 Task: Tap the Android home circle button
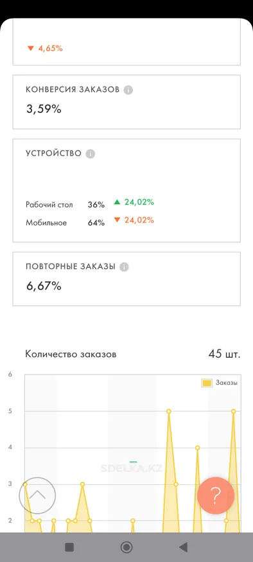pos(126,547)
